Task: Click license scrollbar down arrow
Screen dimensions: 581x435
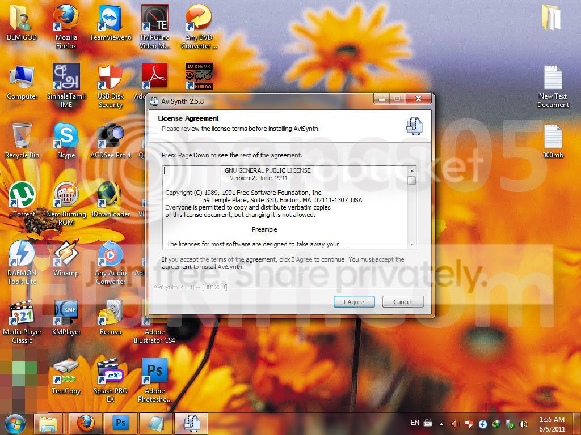Action: tap(411, 245)
